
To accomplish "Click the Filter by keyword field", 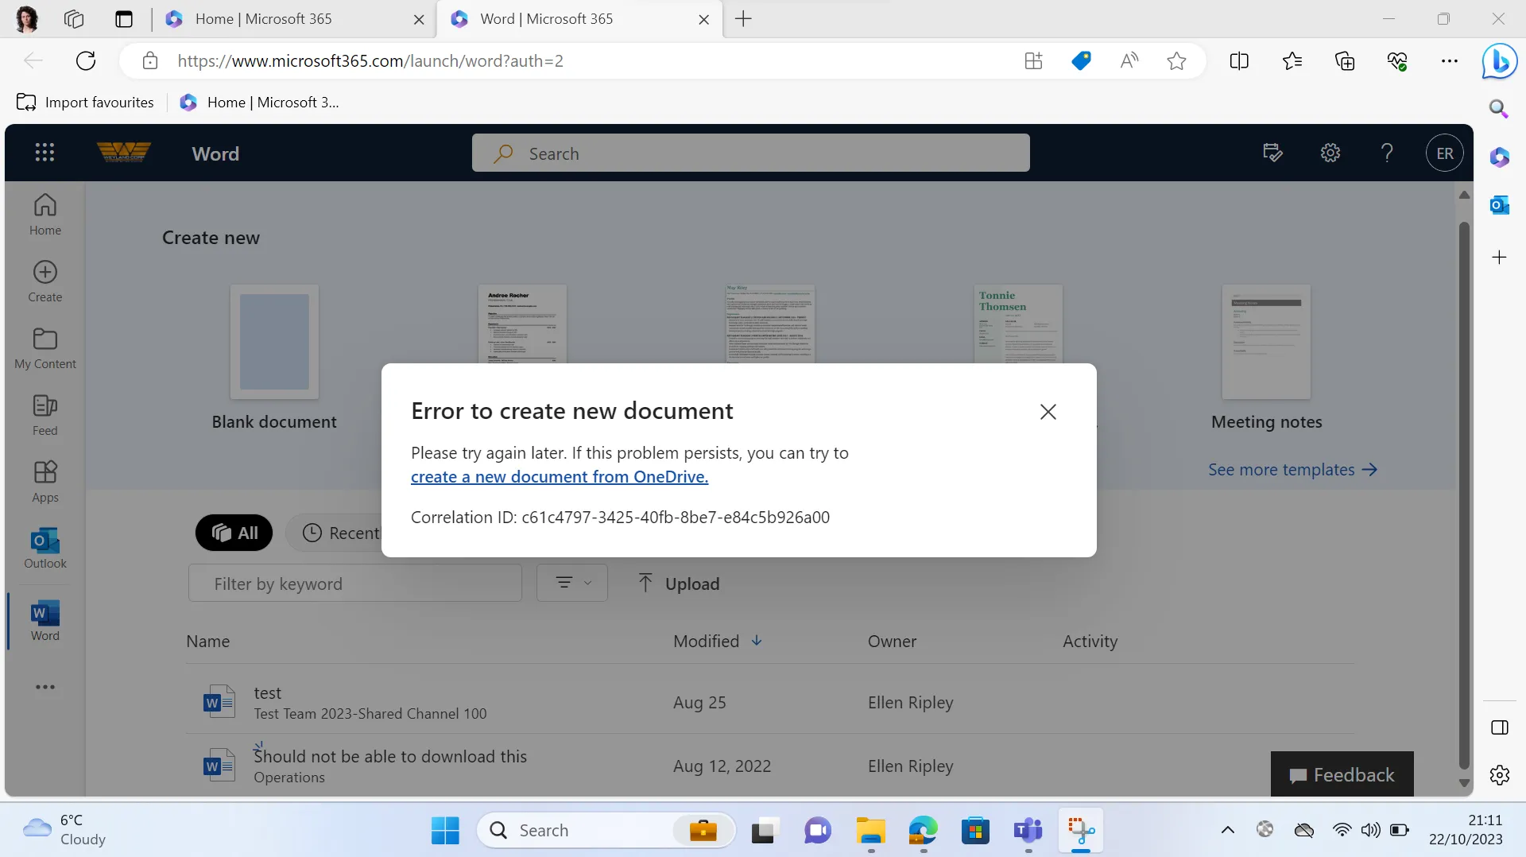I will point(355,584).
